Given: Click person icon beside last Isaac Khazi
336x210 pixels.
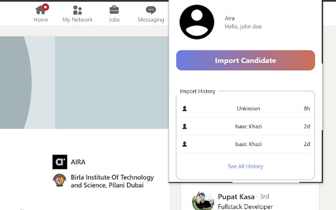Looking at the screenshot, I should pos(184,144).
